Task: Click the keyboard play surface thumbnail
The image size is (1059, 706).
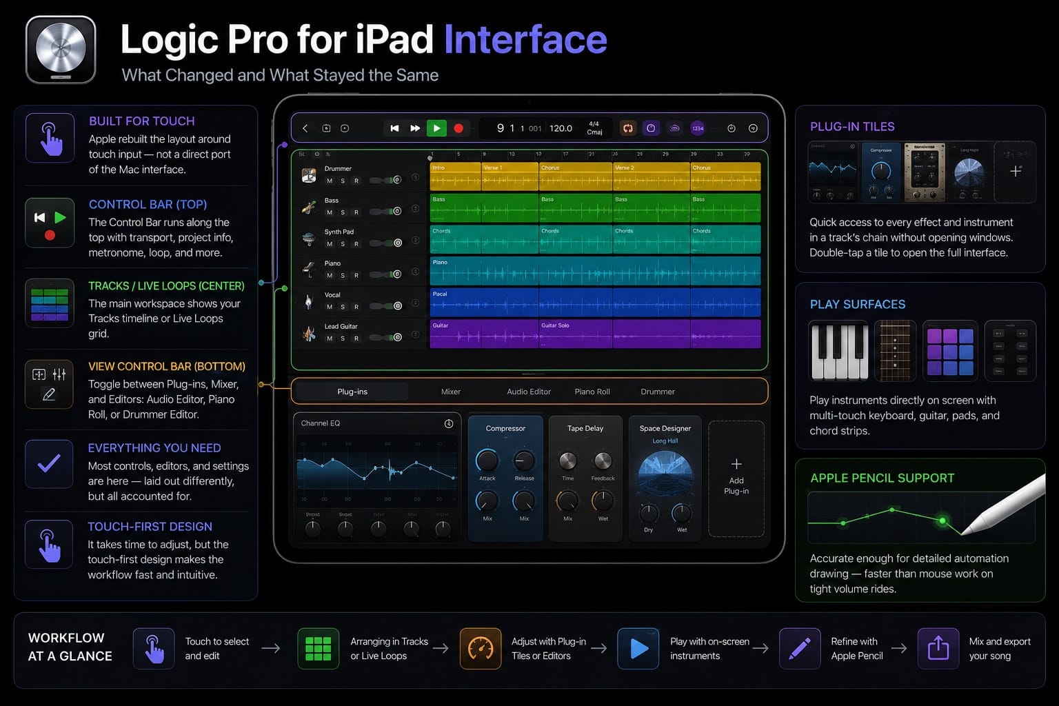Action: coord(839,351)
